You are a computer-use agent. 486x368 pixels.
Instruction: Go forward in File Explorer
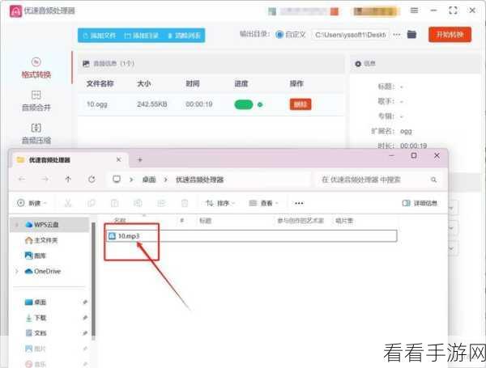(x=45, y=180)
